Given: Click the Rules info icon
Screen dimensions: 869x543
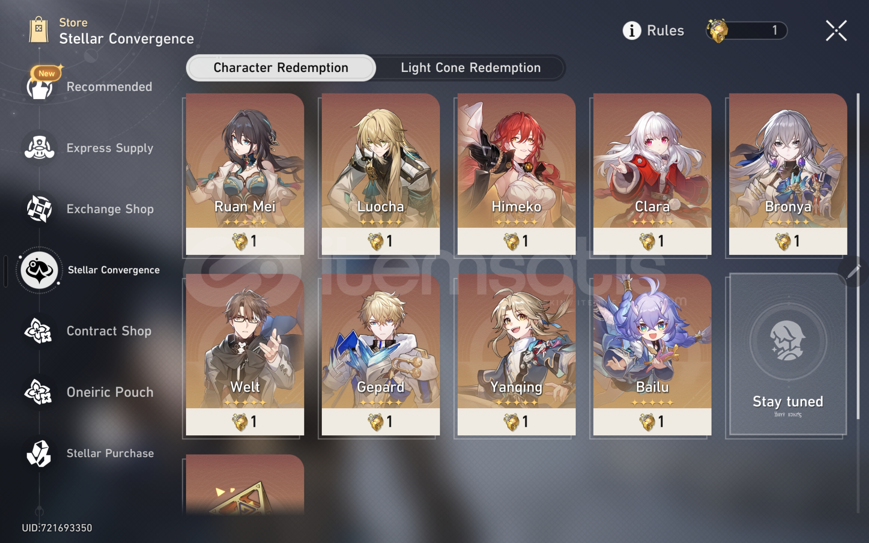Looking at the screenshot, I should (x=632, y=31).
